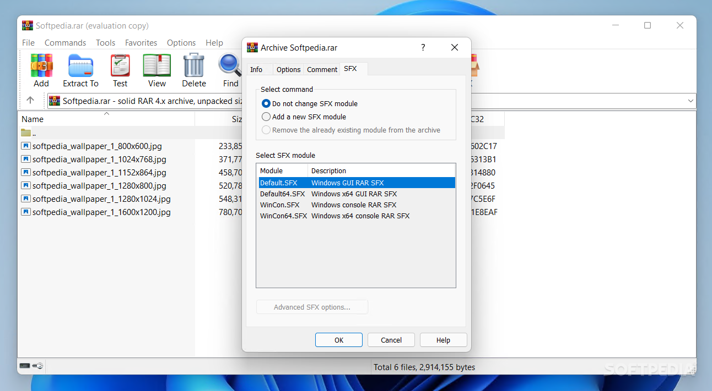The width and height of the screenshot is (712, 391).
Task: Click "Total 6 files, 2,914,155 bytes" status text
Action: [x=424, y=367]
